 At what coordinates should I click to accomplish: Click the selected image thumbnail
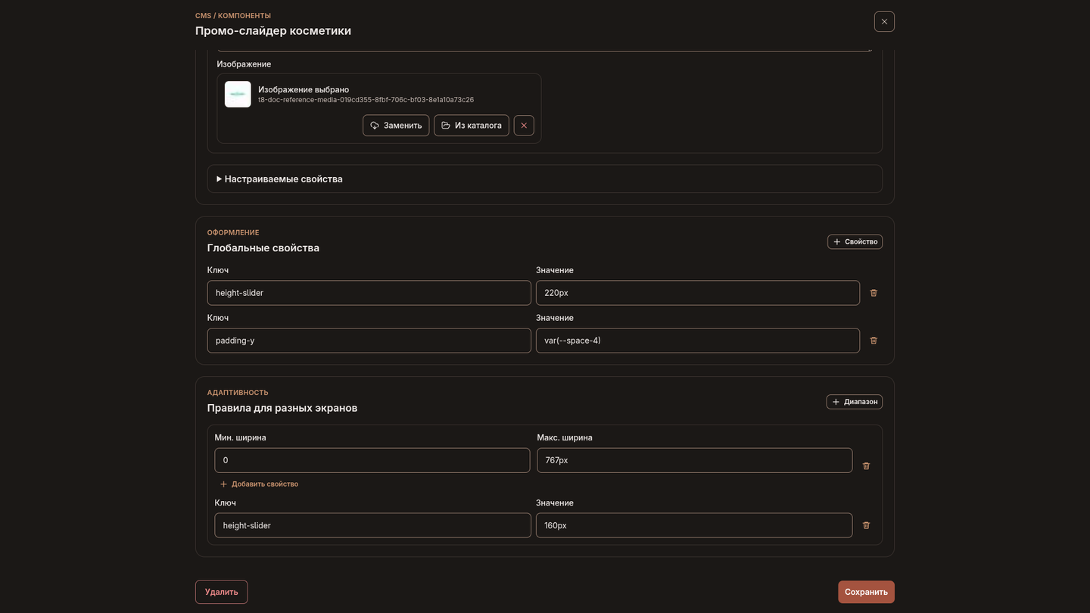(238, 95)
